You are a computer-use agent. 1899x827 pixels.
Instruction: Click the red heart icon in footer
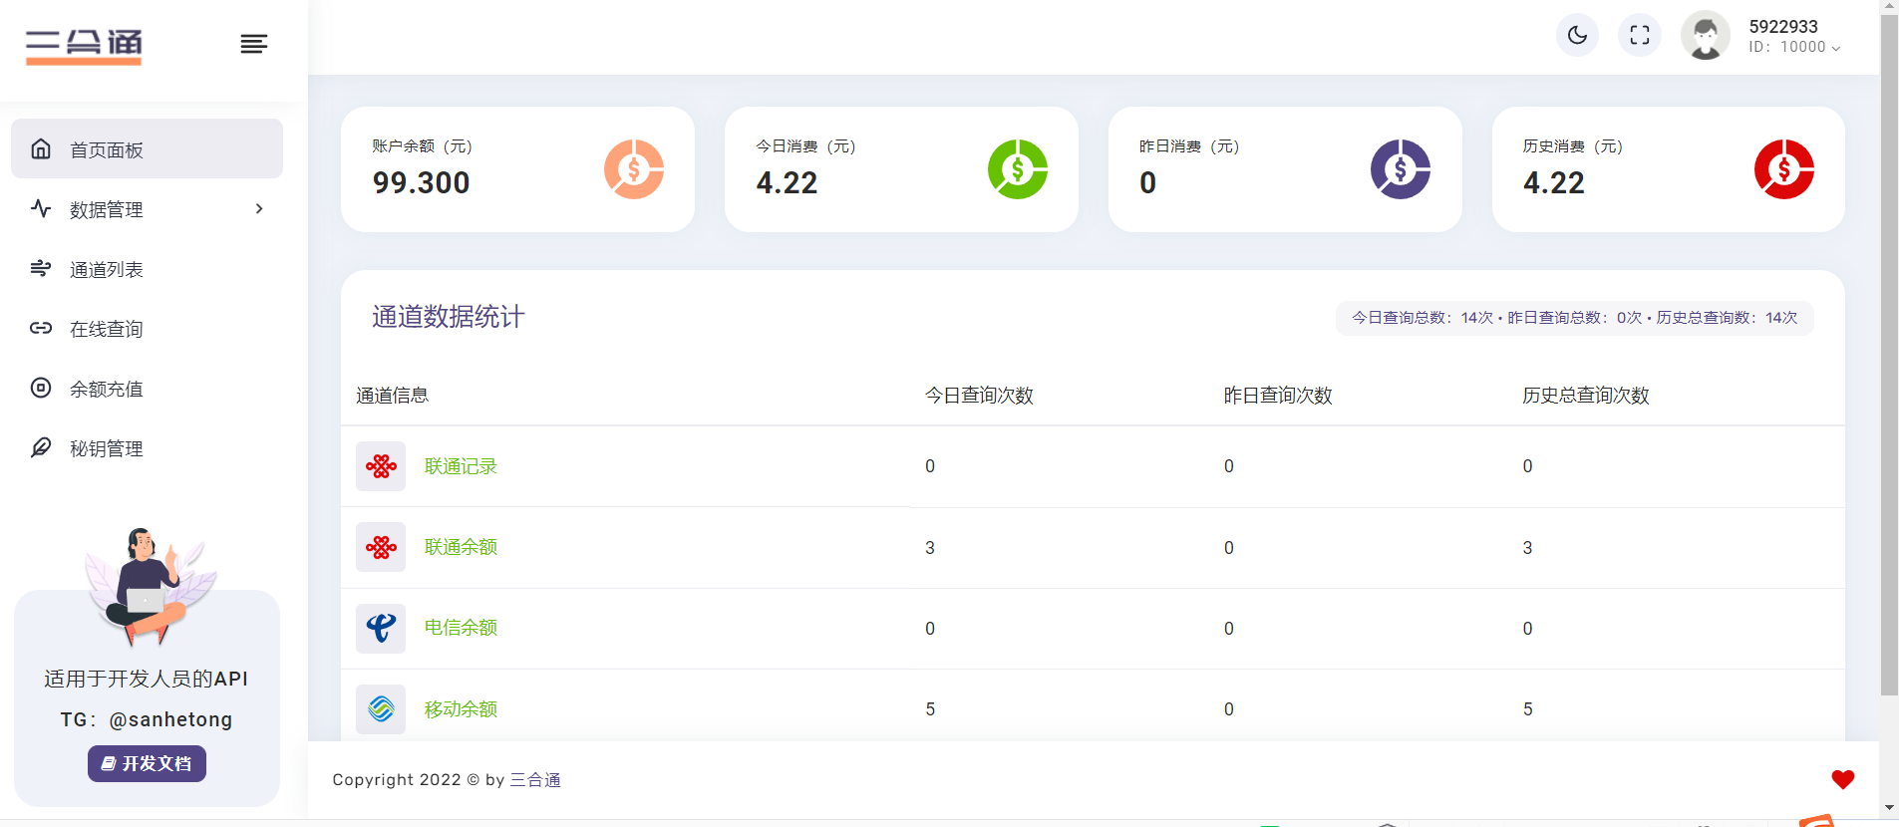click(x=1842, y=779)
